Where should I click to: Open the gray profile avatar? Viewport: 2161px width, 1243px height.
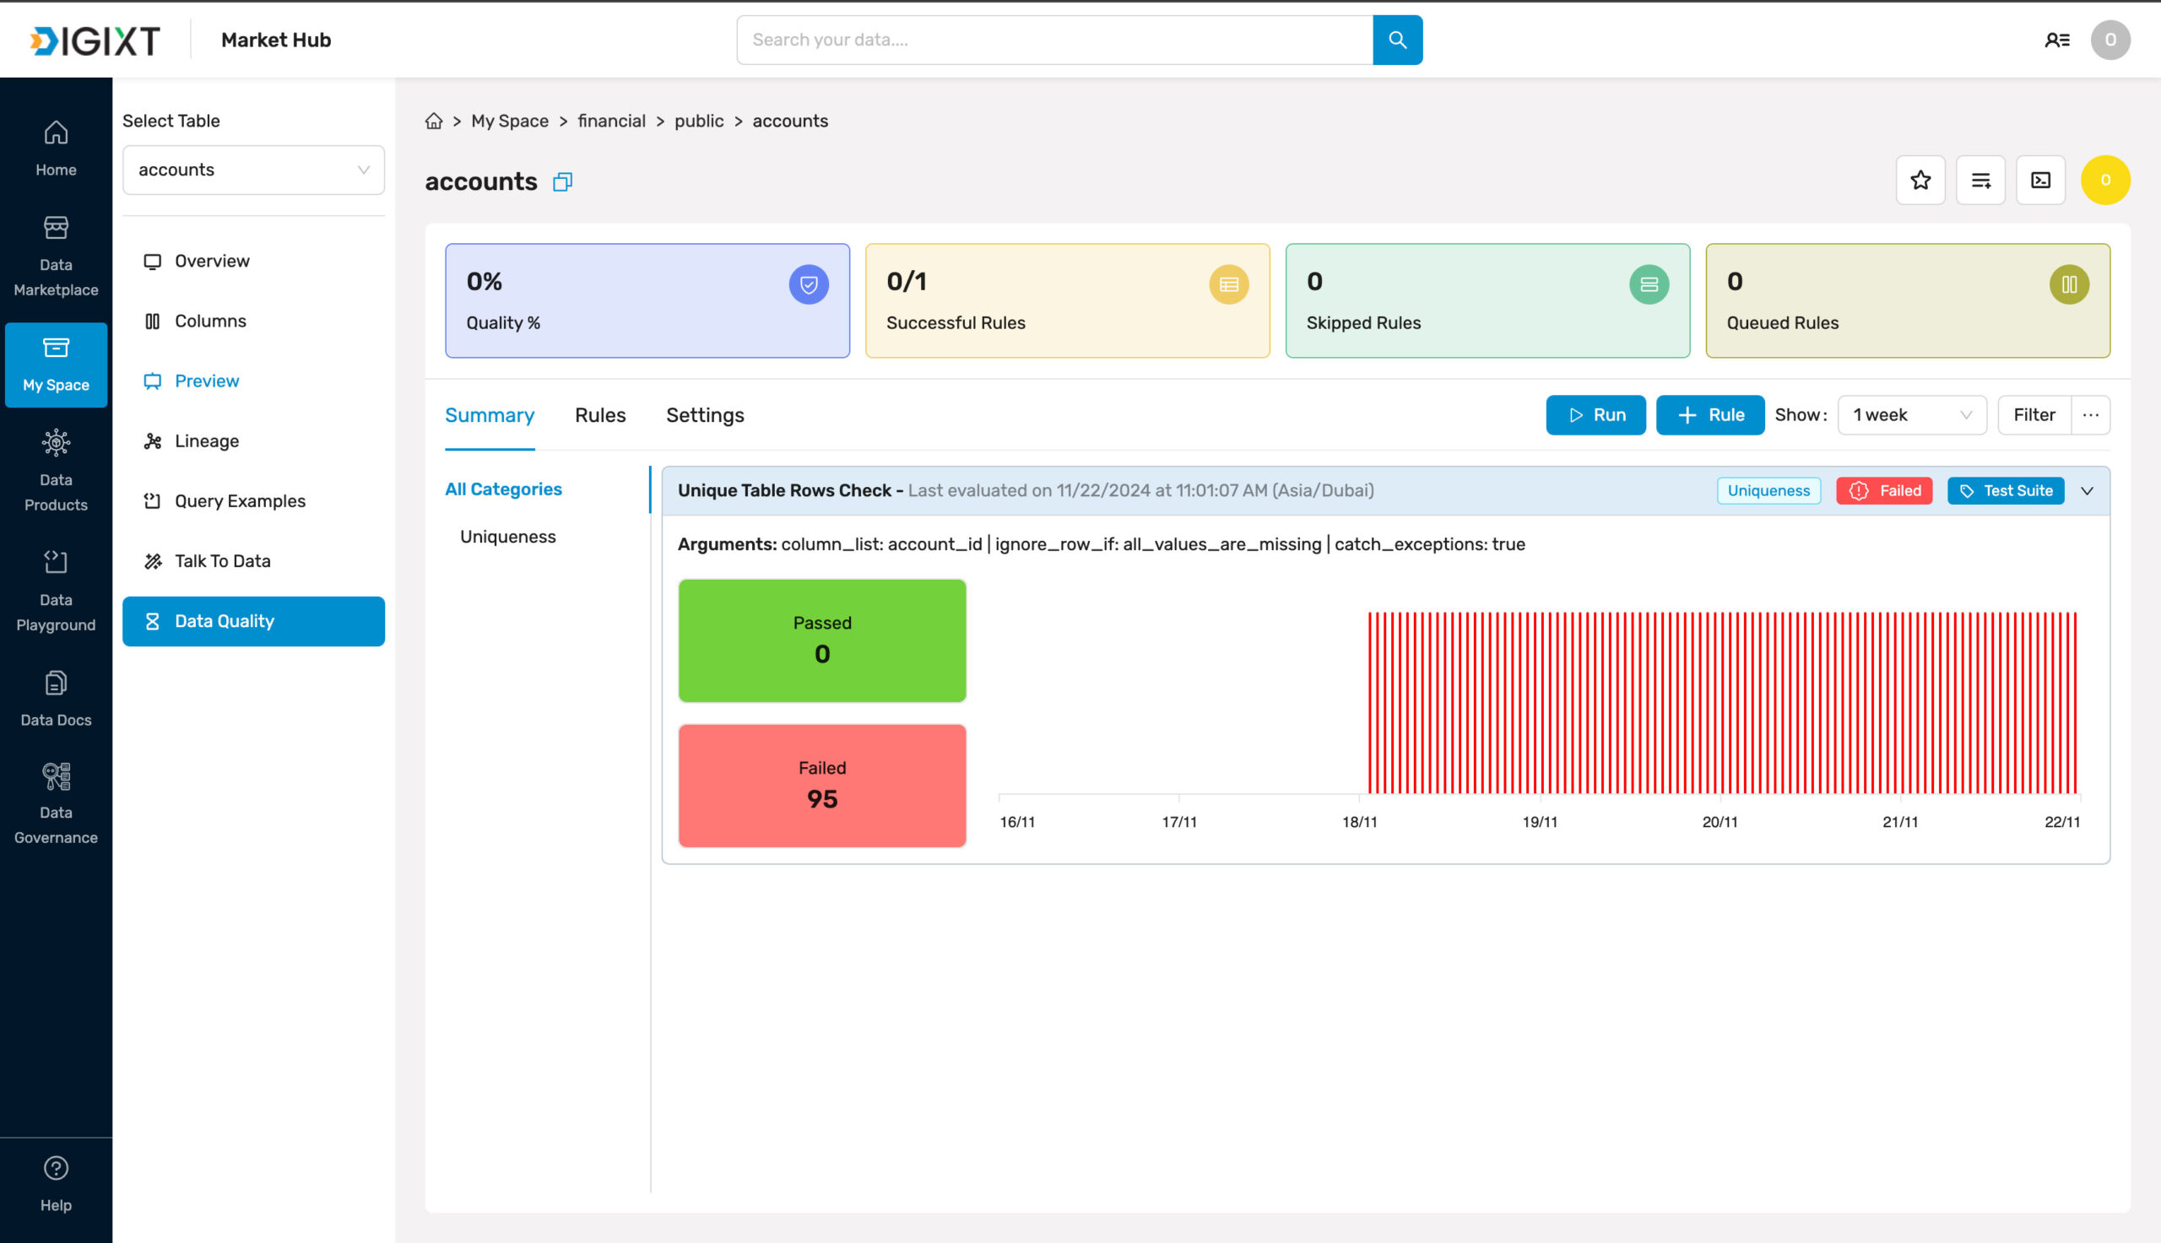click(2110, 41)
